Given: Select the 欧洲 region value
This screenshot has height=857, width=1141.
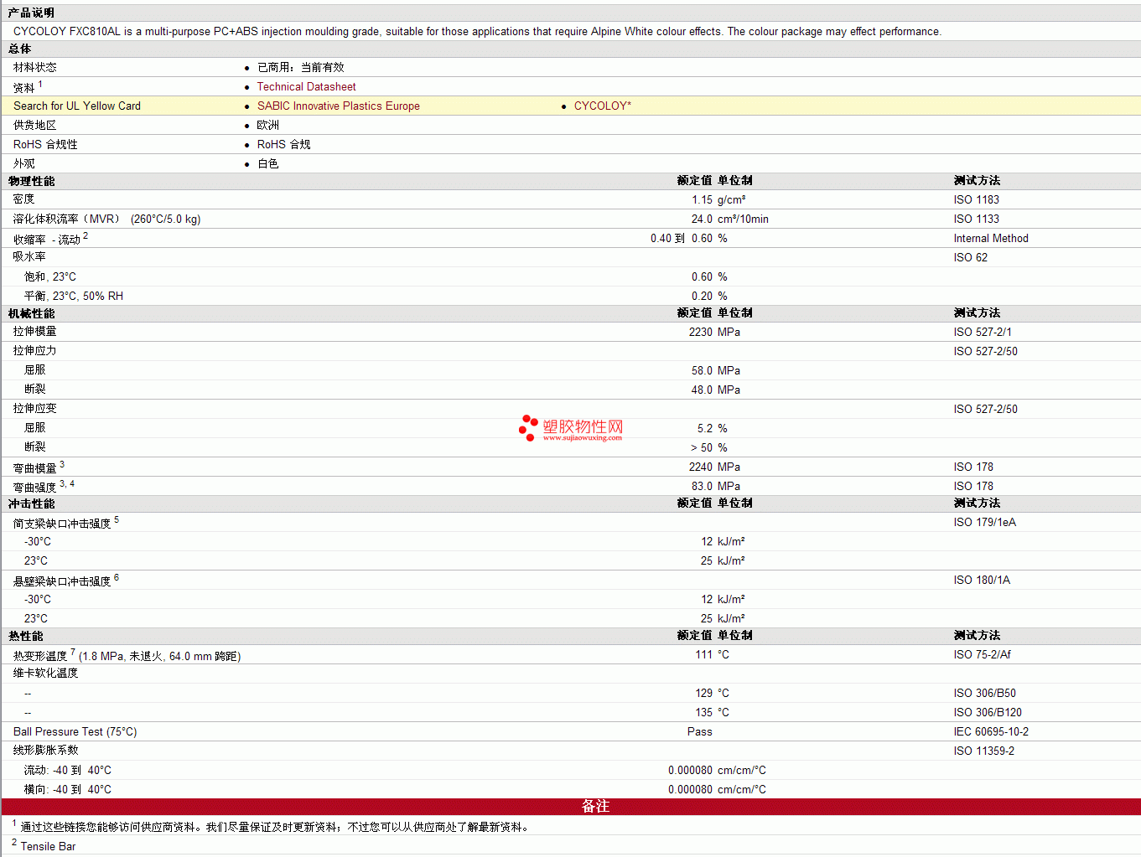Looking at the screenshot, I should coord(268,126).
